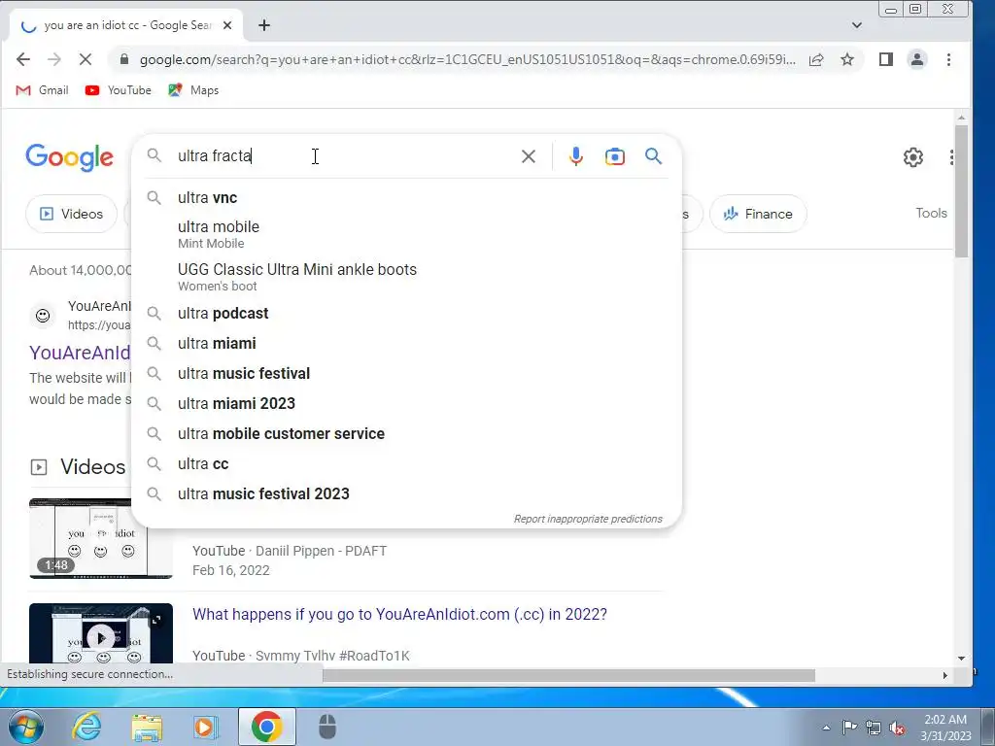Click the mouse icon in the taskbar

[x=327, y=727]
